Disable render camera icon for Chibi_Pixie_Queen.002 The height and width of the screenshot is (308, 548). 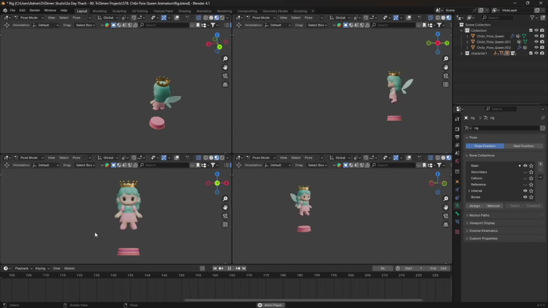tap(542, 48)
